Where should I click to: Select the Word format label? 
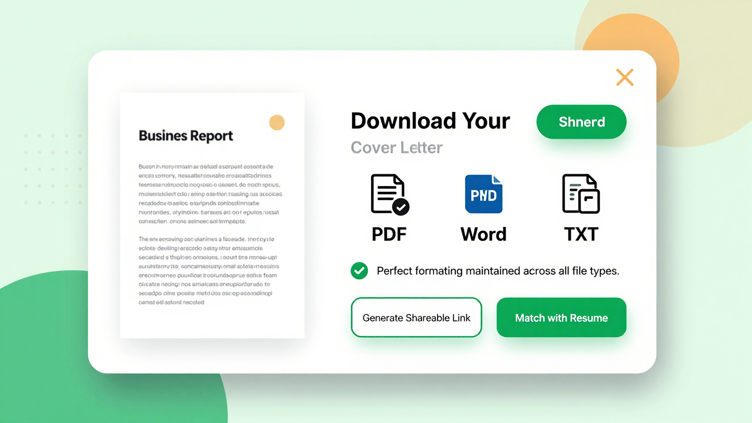484,235
